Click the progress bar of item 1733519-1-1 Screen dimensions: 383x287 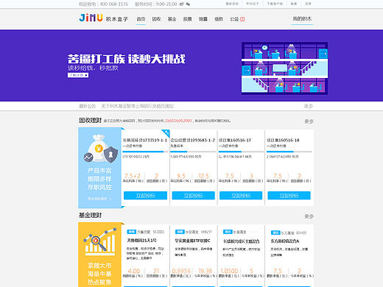pyautogui.click(x=145, y=152)
